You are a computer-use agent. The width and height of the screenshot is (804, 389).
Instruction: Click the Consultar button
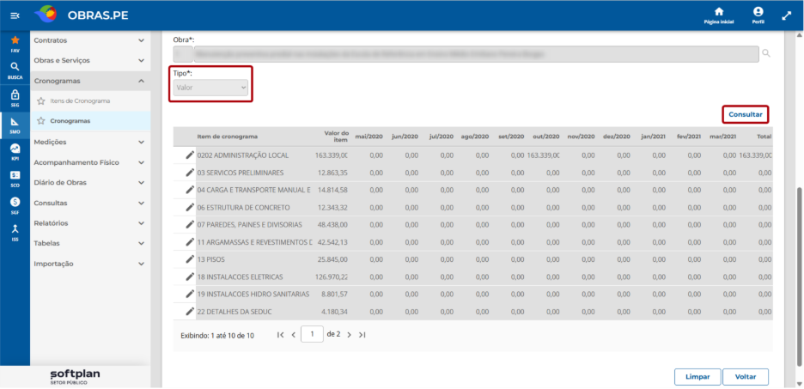pyautogui.click(x=746, y=115)
